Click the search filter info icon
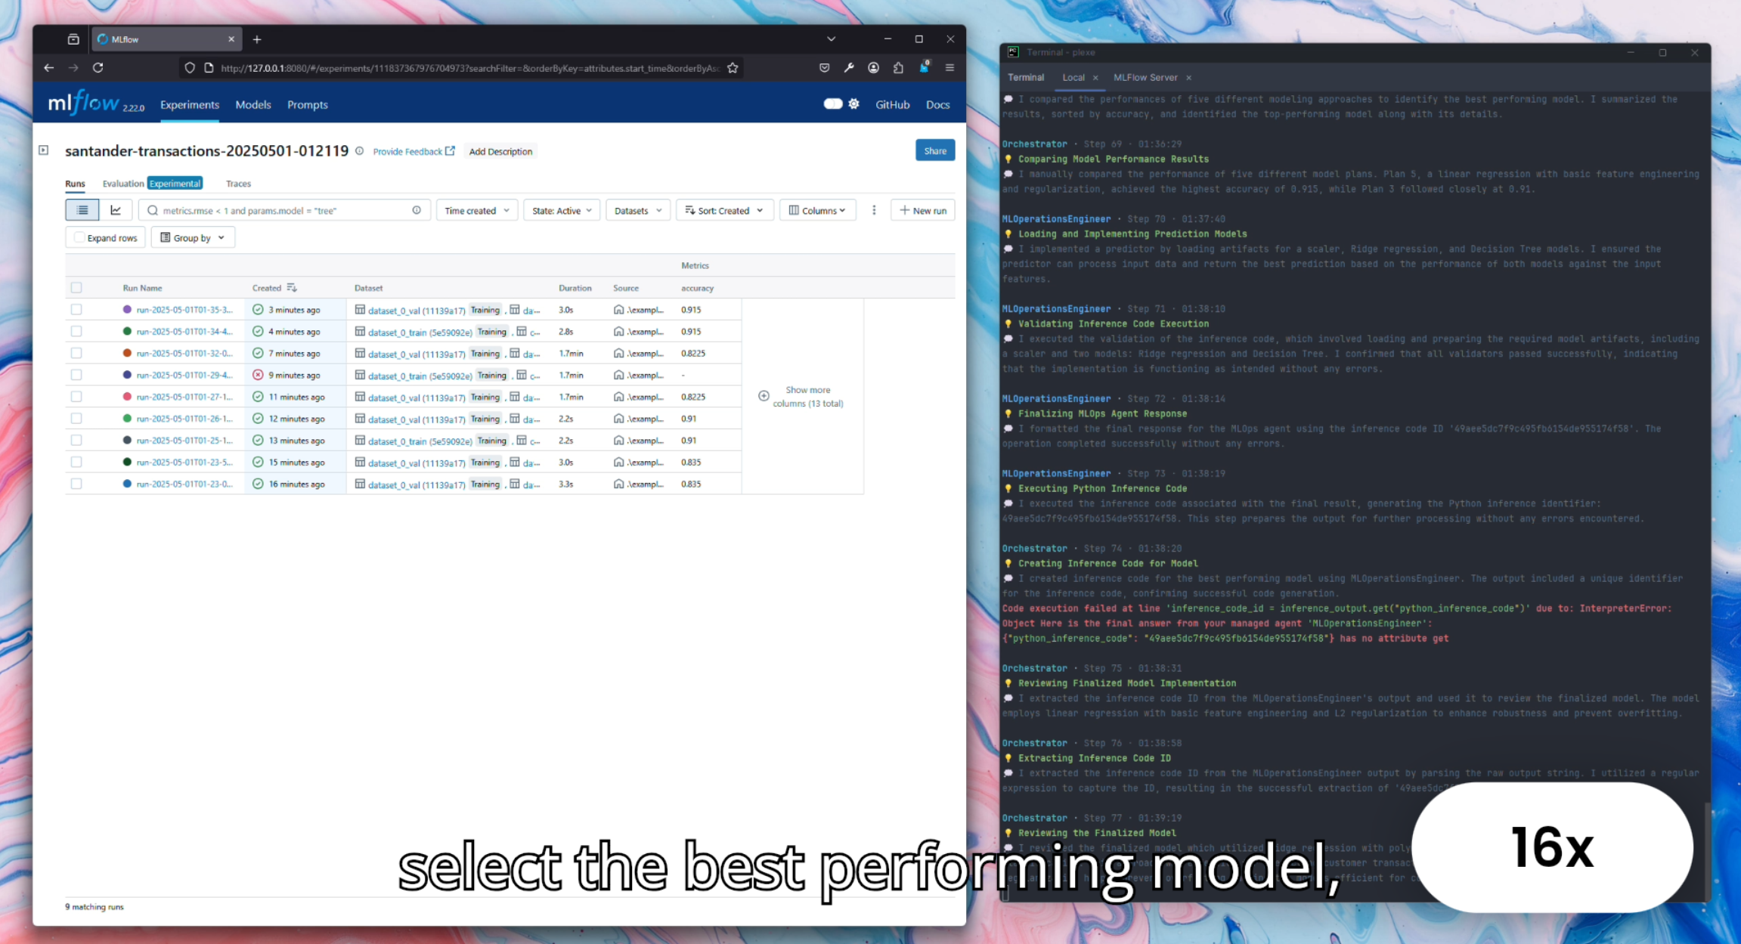Viewport: 1741px width, 944px height. pyautogui.click(x=417, y=210)
